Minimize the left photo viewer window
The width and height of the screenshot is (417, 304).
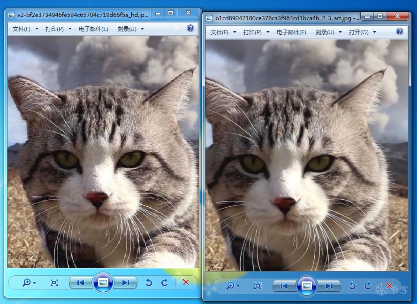tap(158, 13)
